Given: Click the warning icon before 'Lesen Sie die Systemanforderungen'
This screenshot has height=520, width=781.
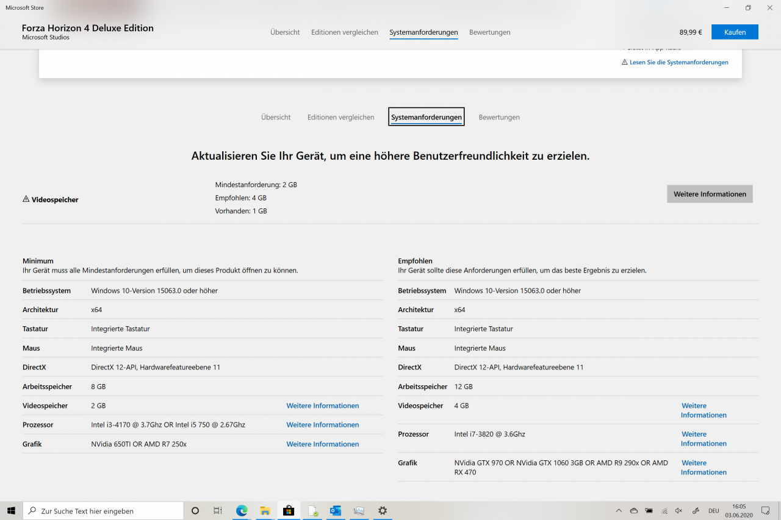Looking at the screenshot, I should (625, 62).
